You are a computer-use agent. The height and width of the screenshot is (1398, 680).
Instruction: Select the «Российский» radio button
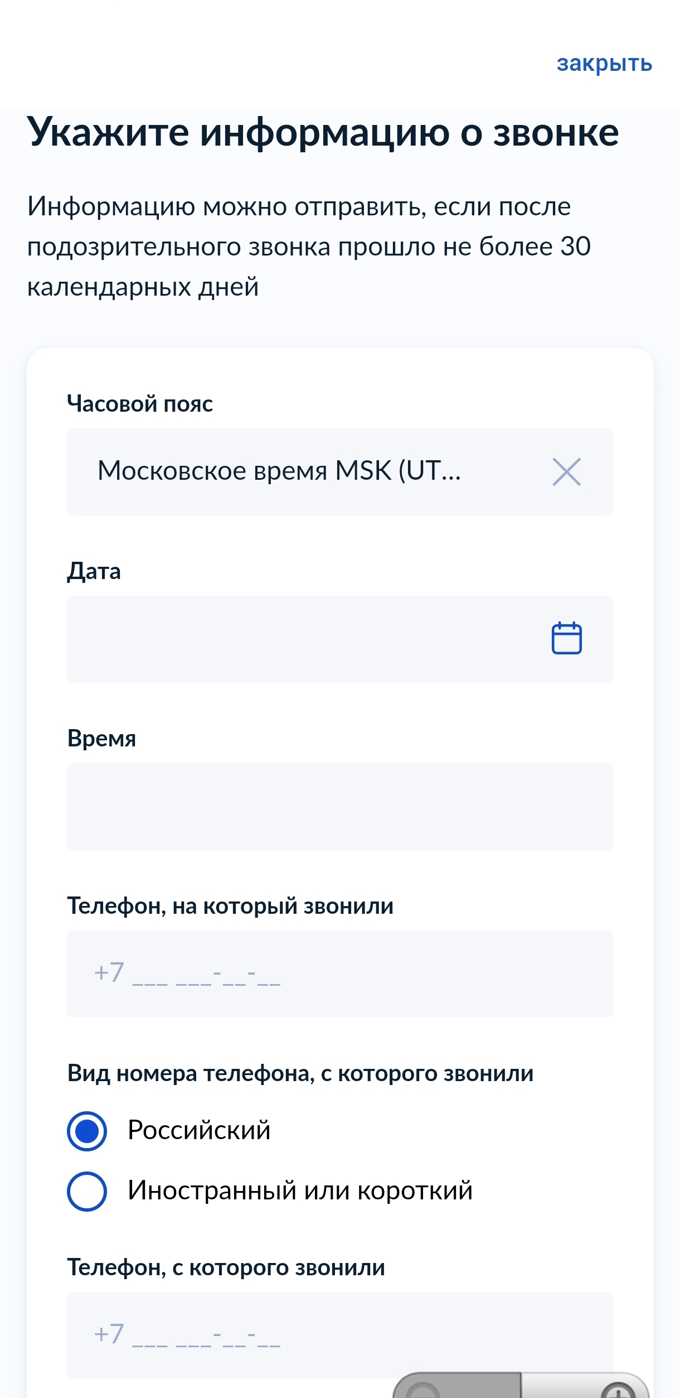(87, 1131)
